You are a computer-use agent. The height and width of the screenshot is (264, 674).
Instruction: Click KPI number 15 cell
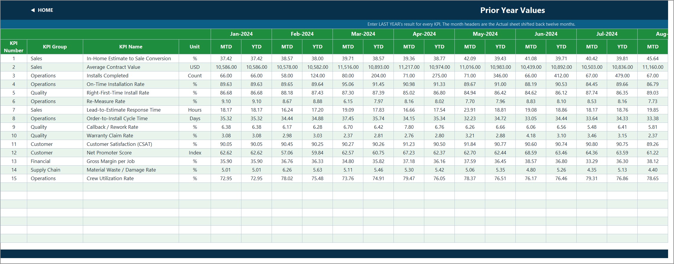[x=14, y=178]
